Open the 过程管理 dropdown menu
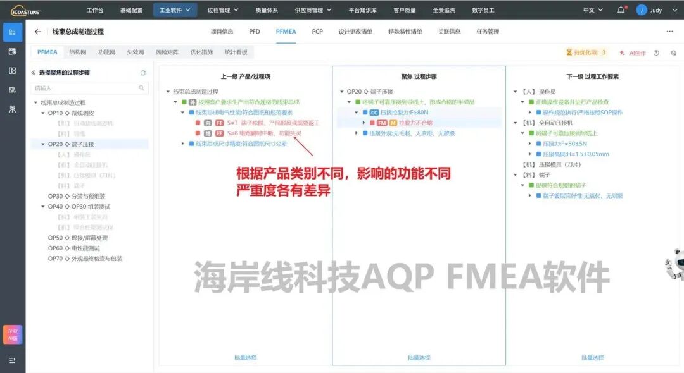 coord(223,10)
